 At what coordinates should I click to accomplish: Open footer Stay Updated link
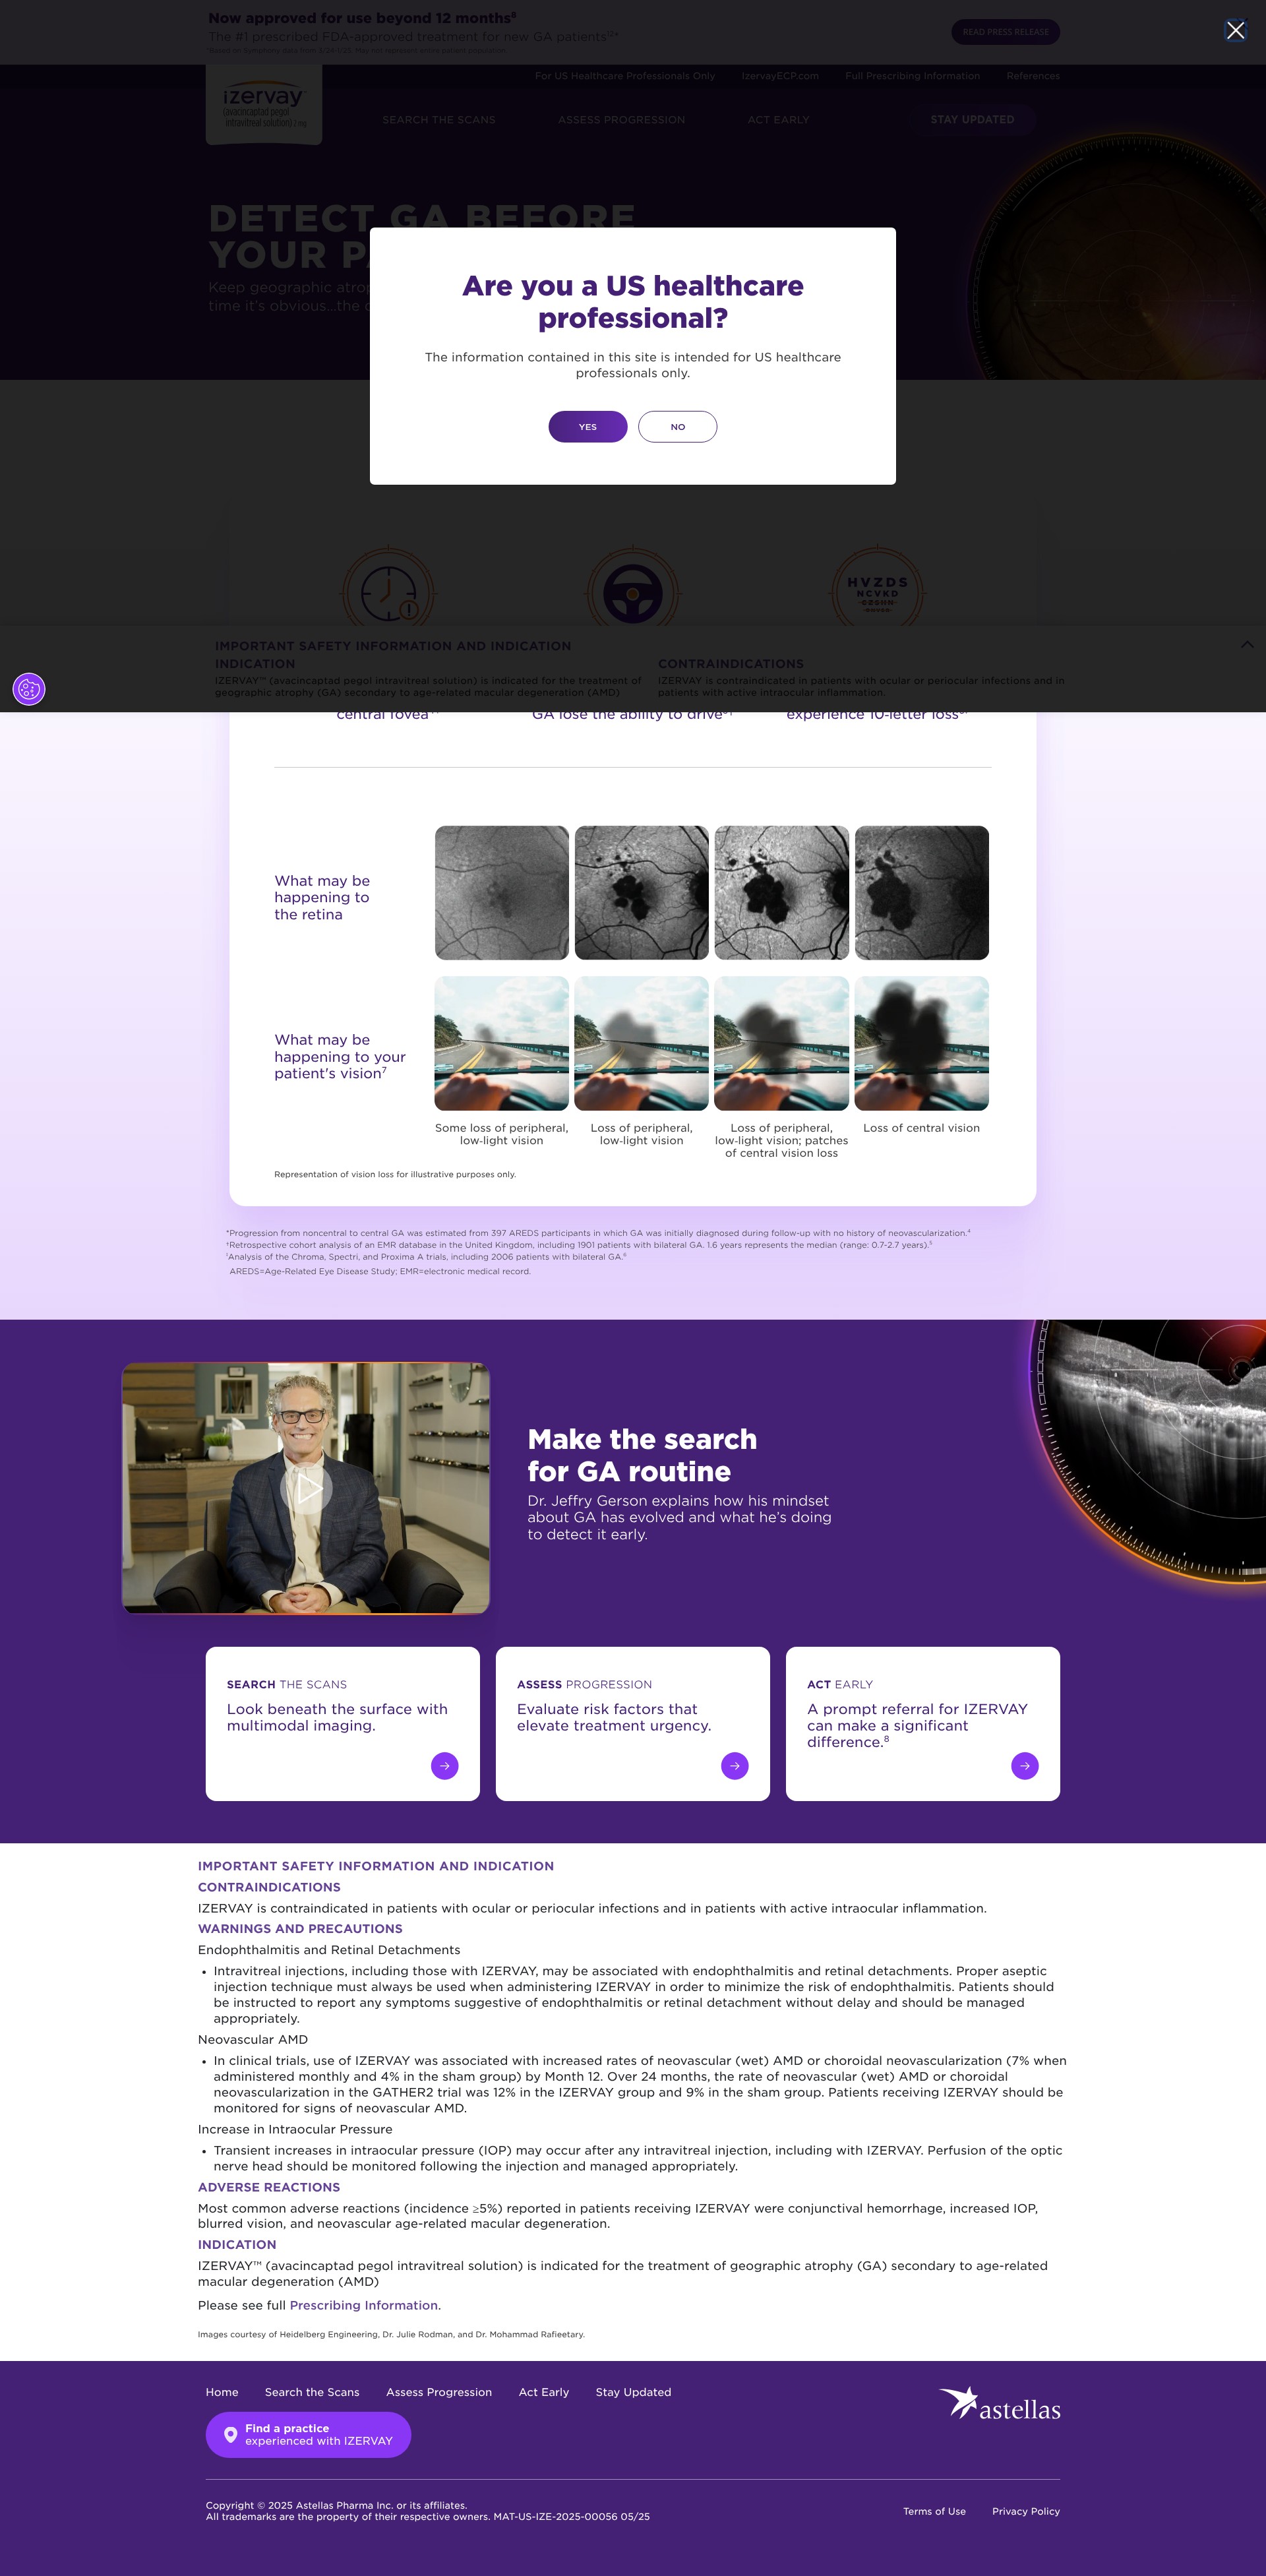point(633,2392)
